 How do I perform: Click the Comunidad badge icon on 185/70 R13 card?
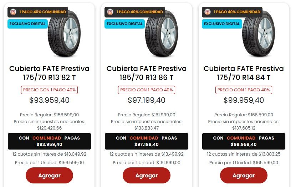click(x=110, y=12)
